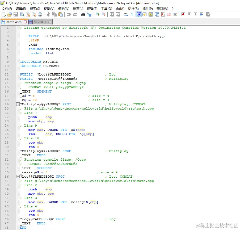
Task: Toggle synchronized vertical scrolling
Action: coord(112,14)
